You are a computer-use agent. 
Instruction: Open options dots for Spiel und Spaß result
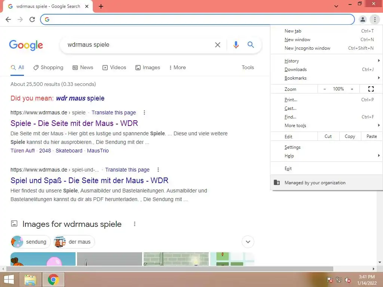(x=158, y=170)
